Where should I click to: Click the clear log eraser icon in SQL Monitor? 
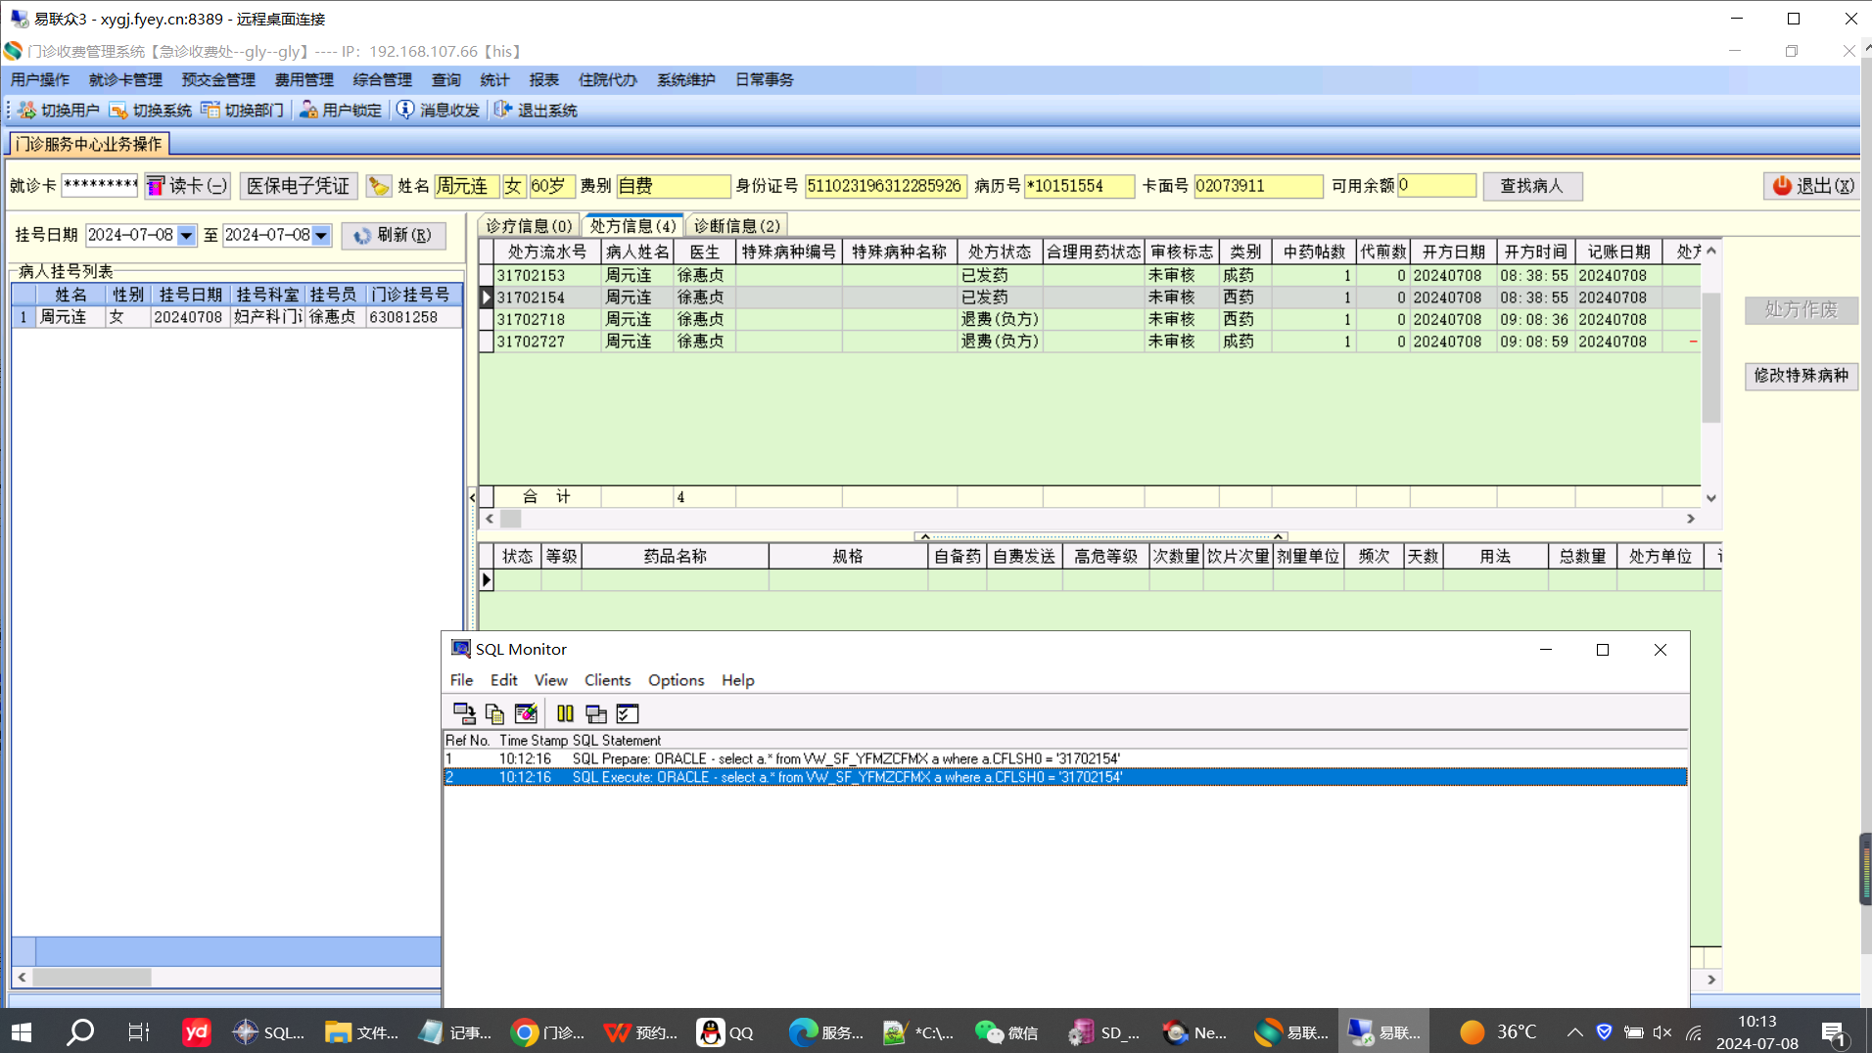526,713
